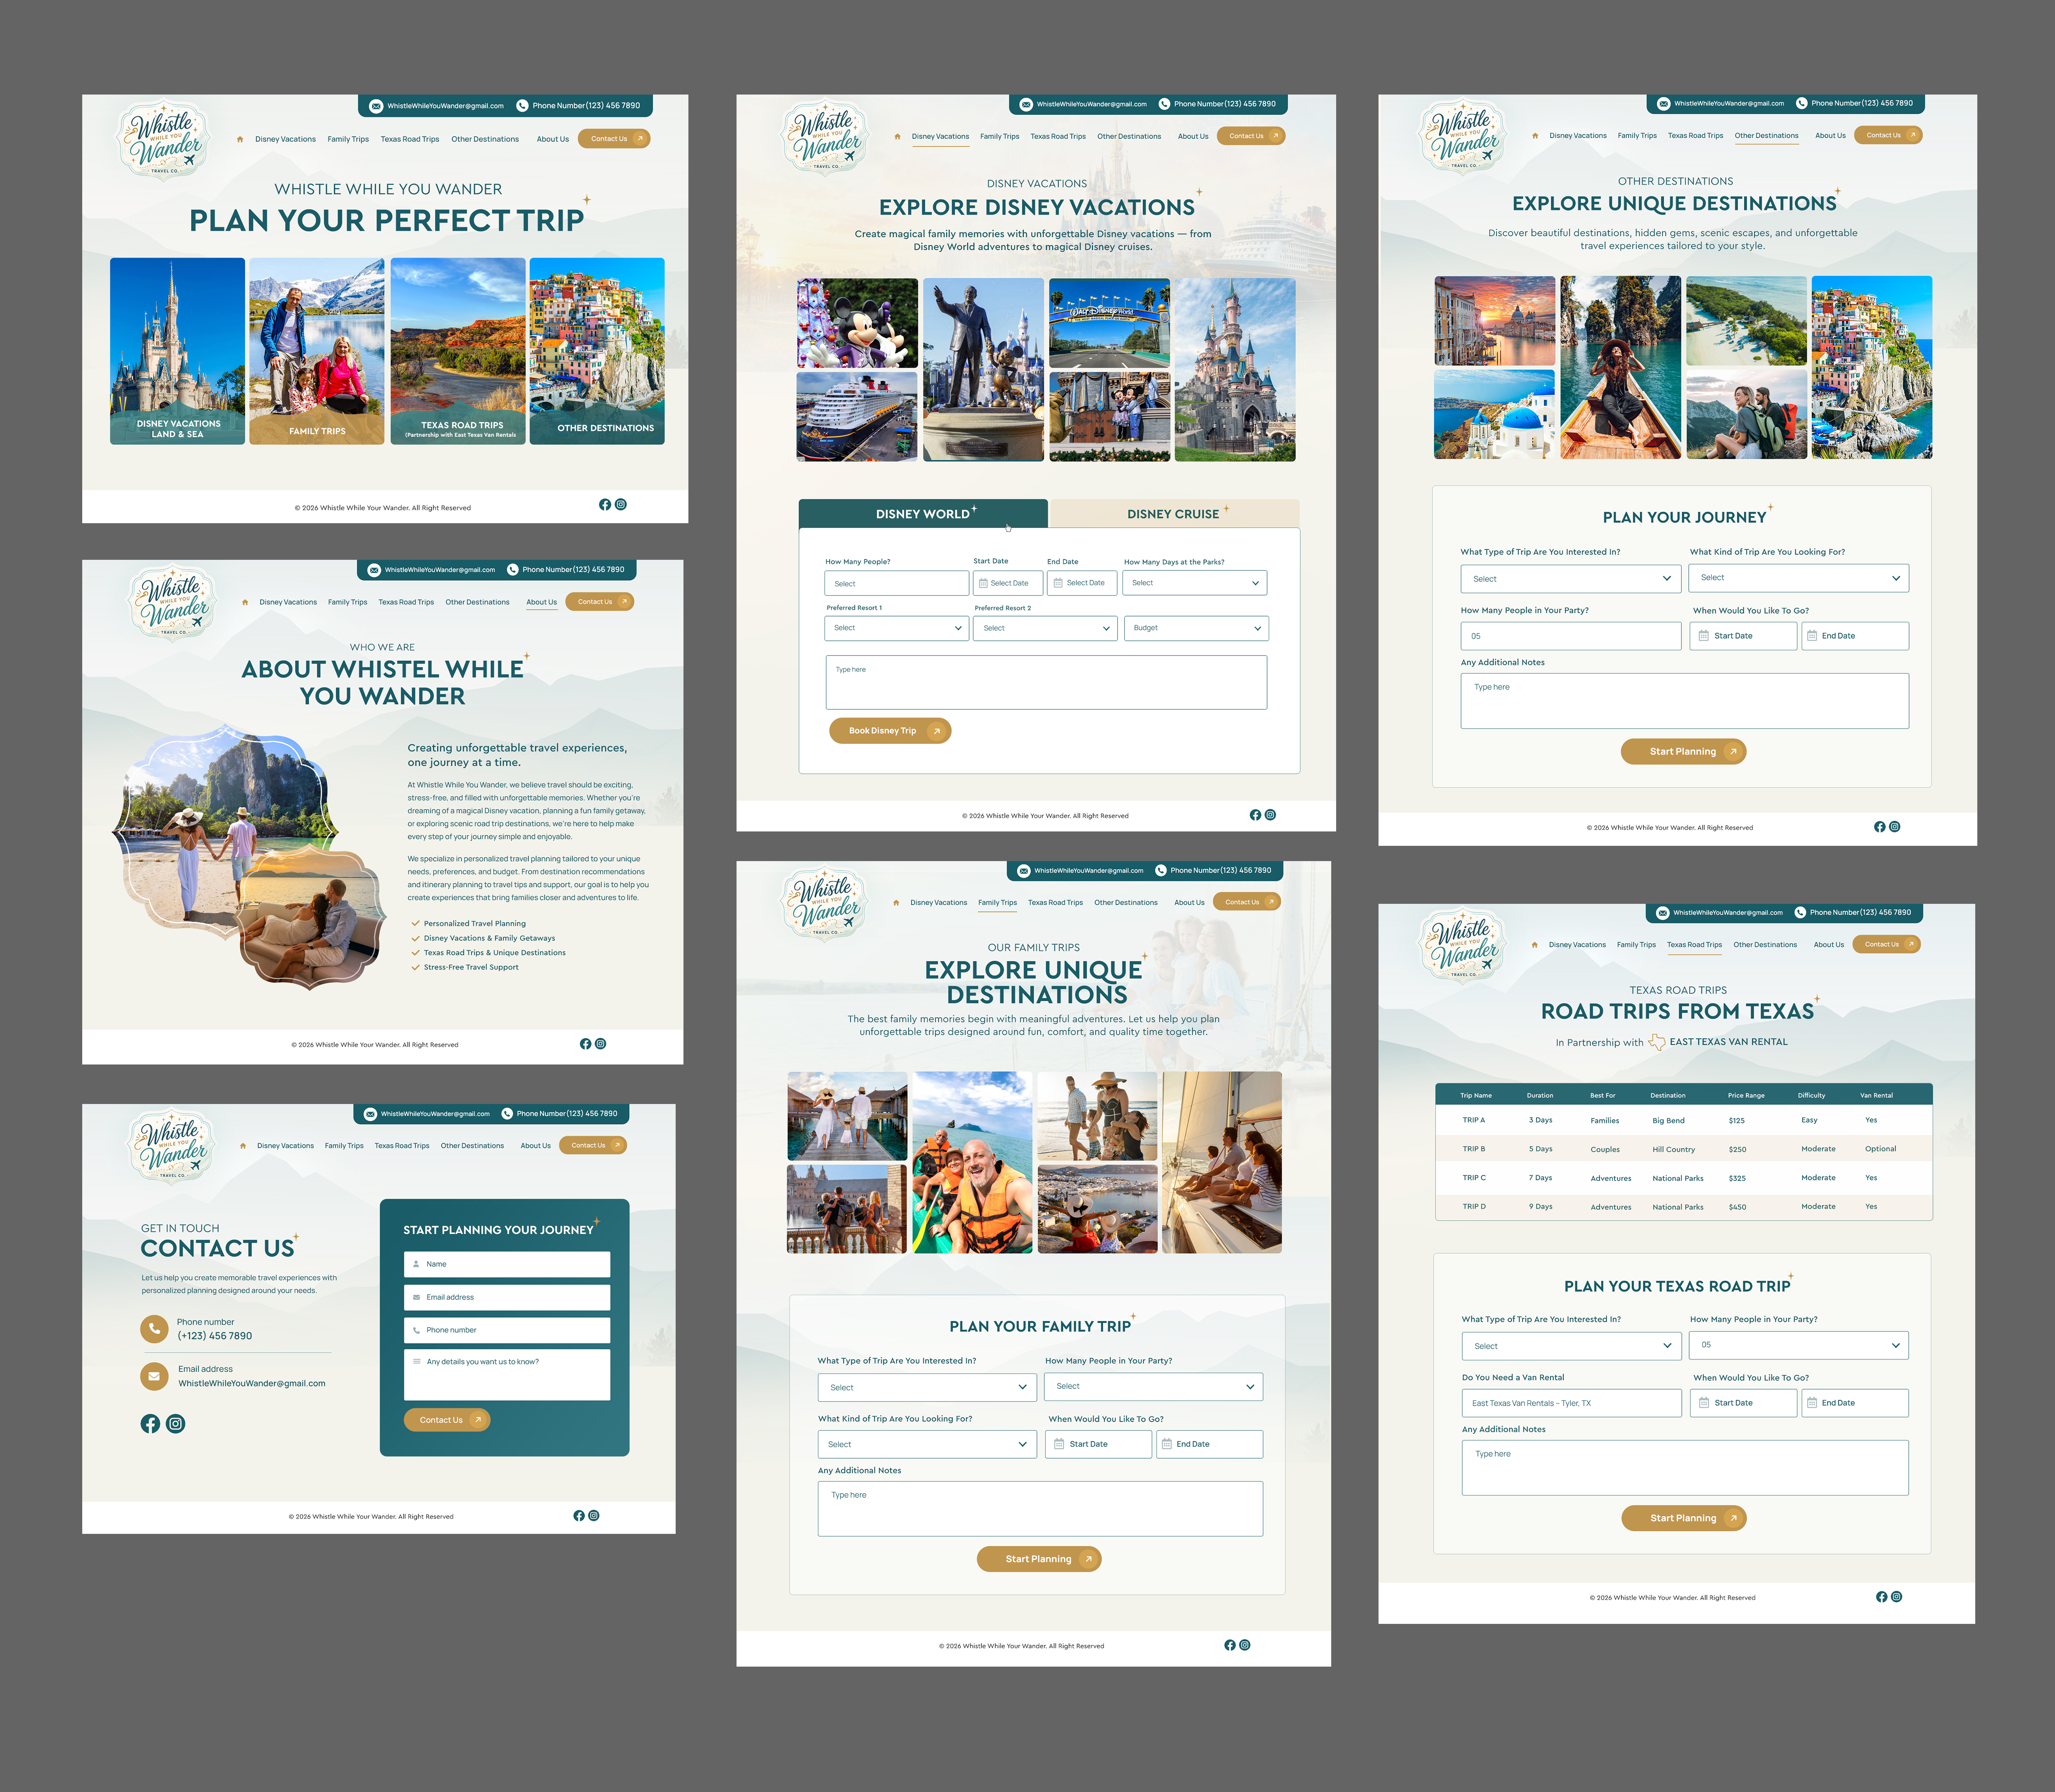Select Texas Road Trips in Texas page navbar

pos(1695,944)
